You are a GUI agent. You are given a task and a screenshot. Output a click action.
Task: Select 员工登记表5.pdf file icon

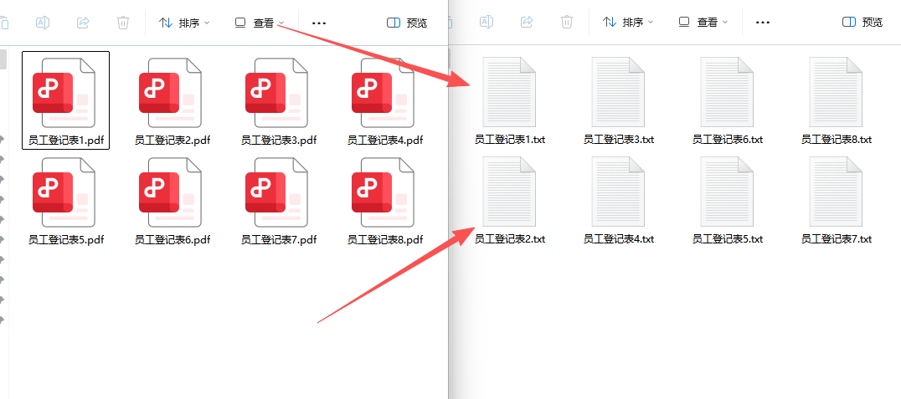[64, 192]
